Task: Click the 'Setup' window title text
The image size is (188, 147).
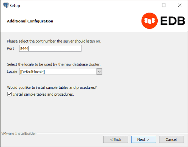Action: click(15, 5)
